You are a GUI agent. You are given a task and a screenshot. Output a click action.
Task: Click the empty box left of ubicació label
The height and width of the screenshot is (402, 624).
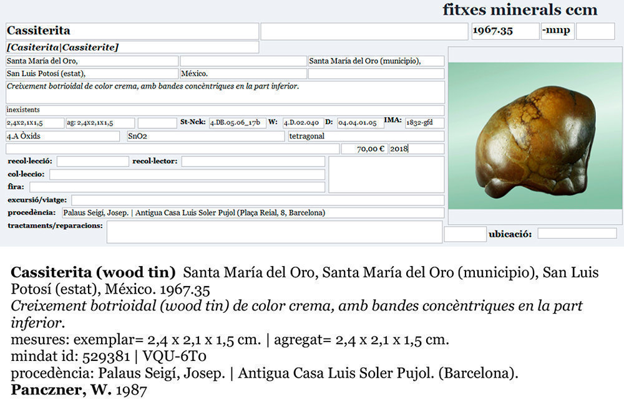pyautogui.click(x=466, y=234)
